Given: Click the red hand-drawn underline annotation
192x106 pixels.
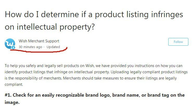Looking at the screenshot, I should tap(39, 50).
